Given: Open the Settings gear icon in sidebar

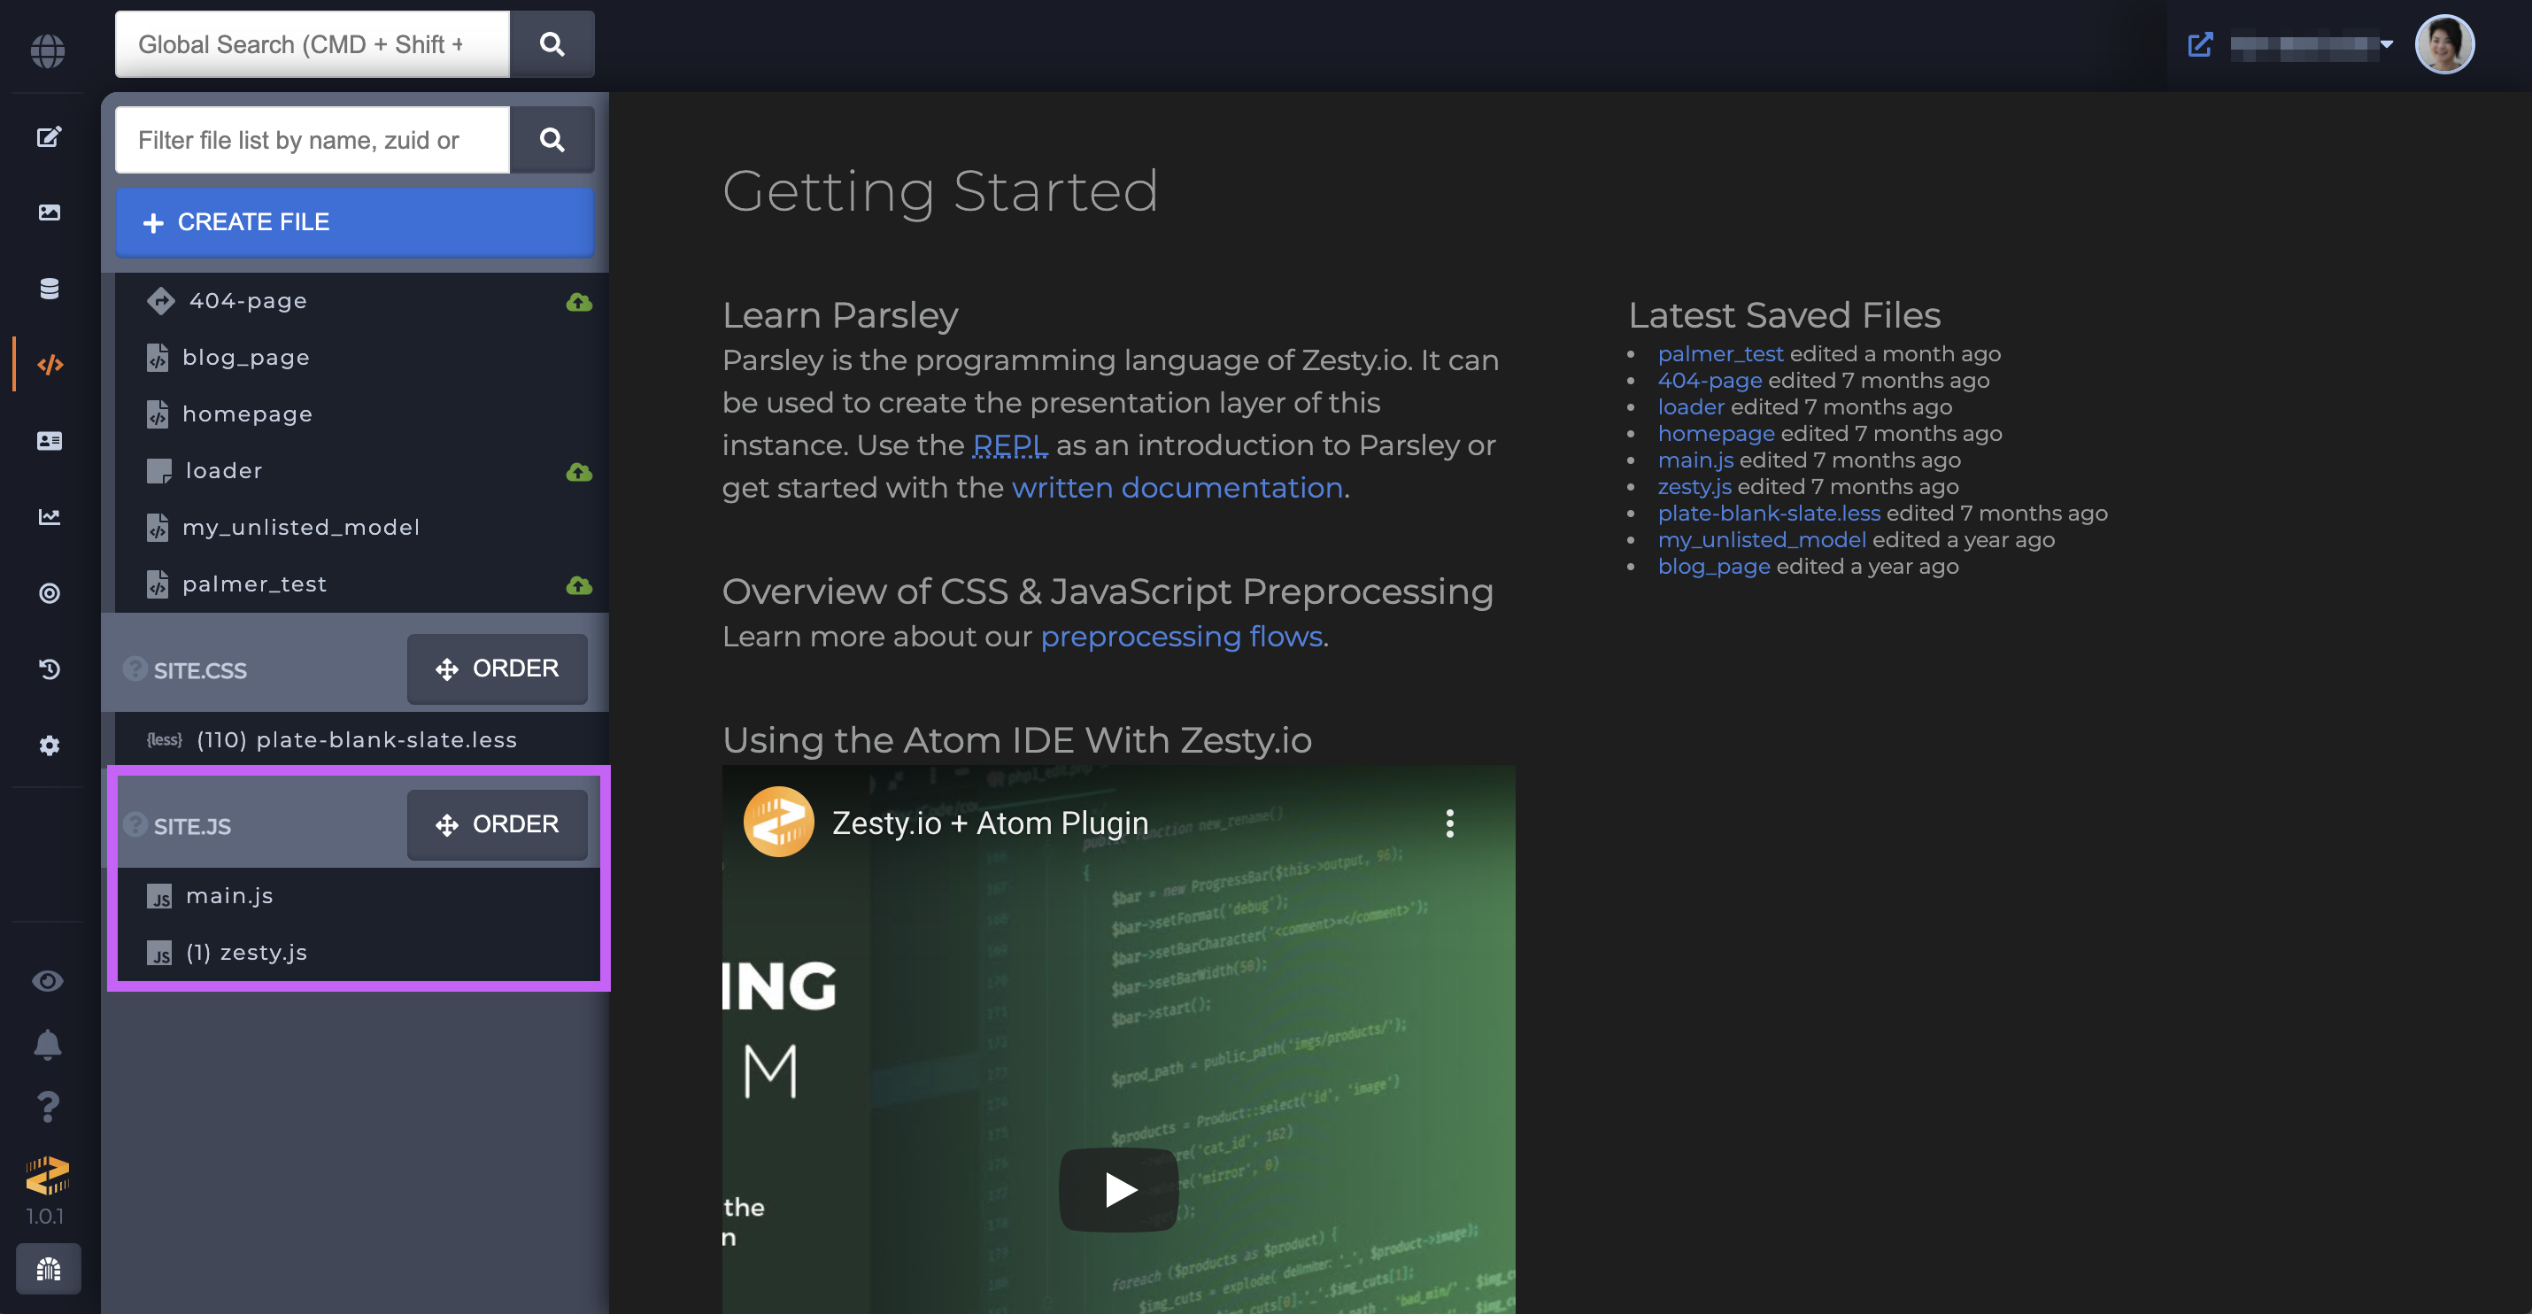Looking at the screenshot, I should coord(50,745).
